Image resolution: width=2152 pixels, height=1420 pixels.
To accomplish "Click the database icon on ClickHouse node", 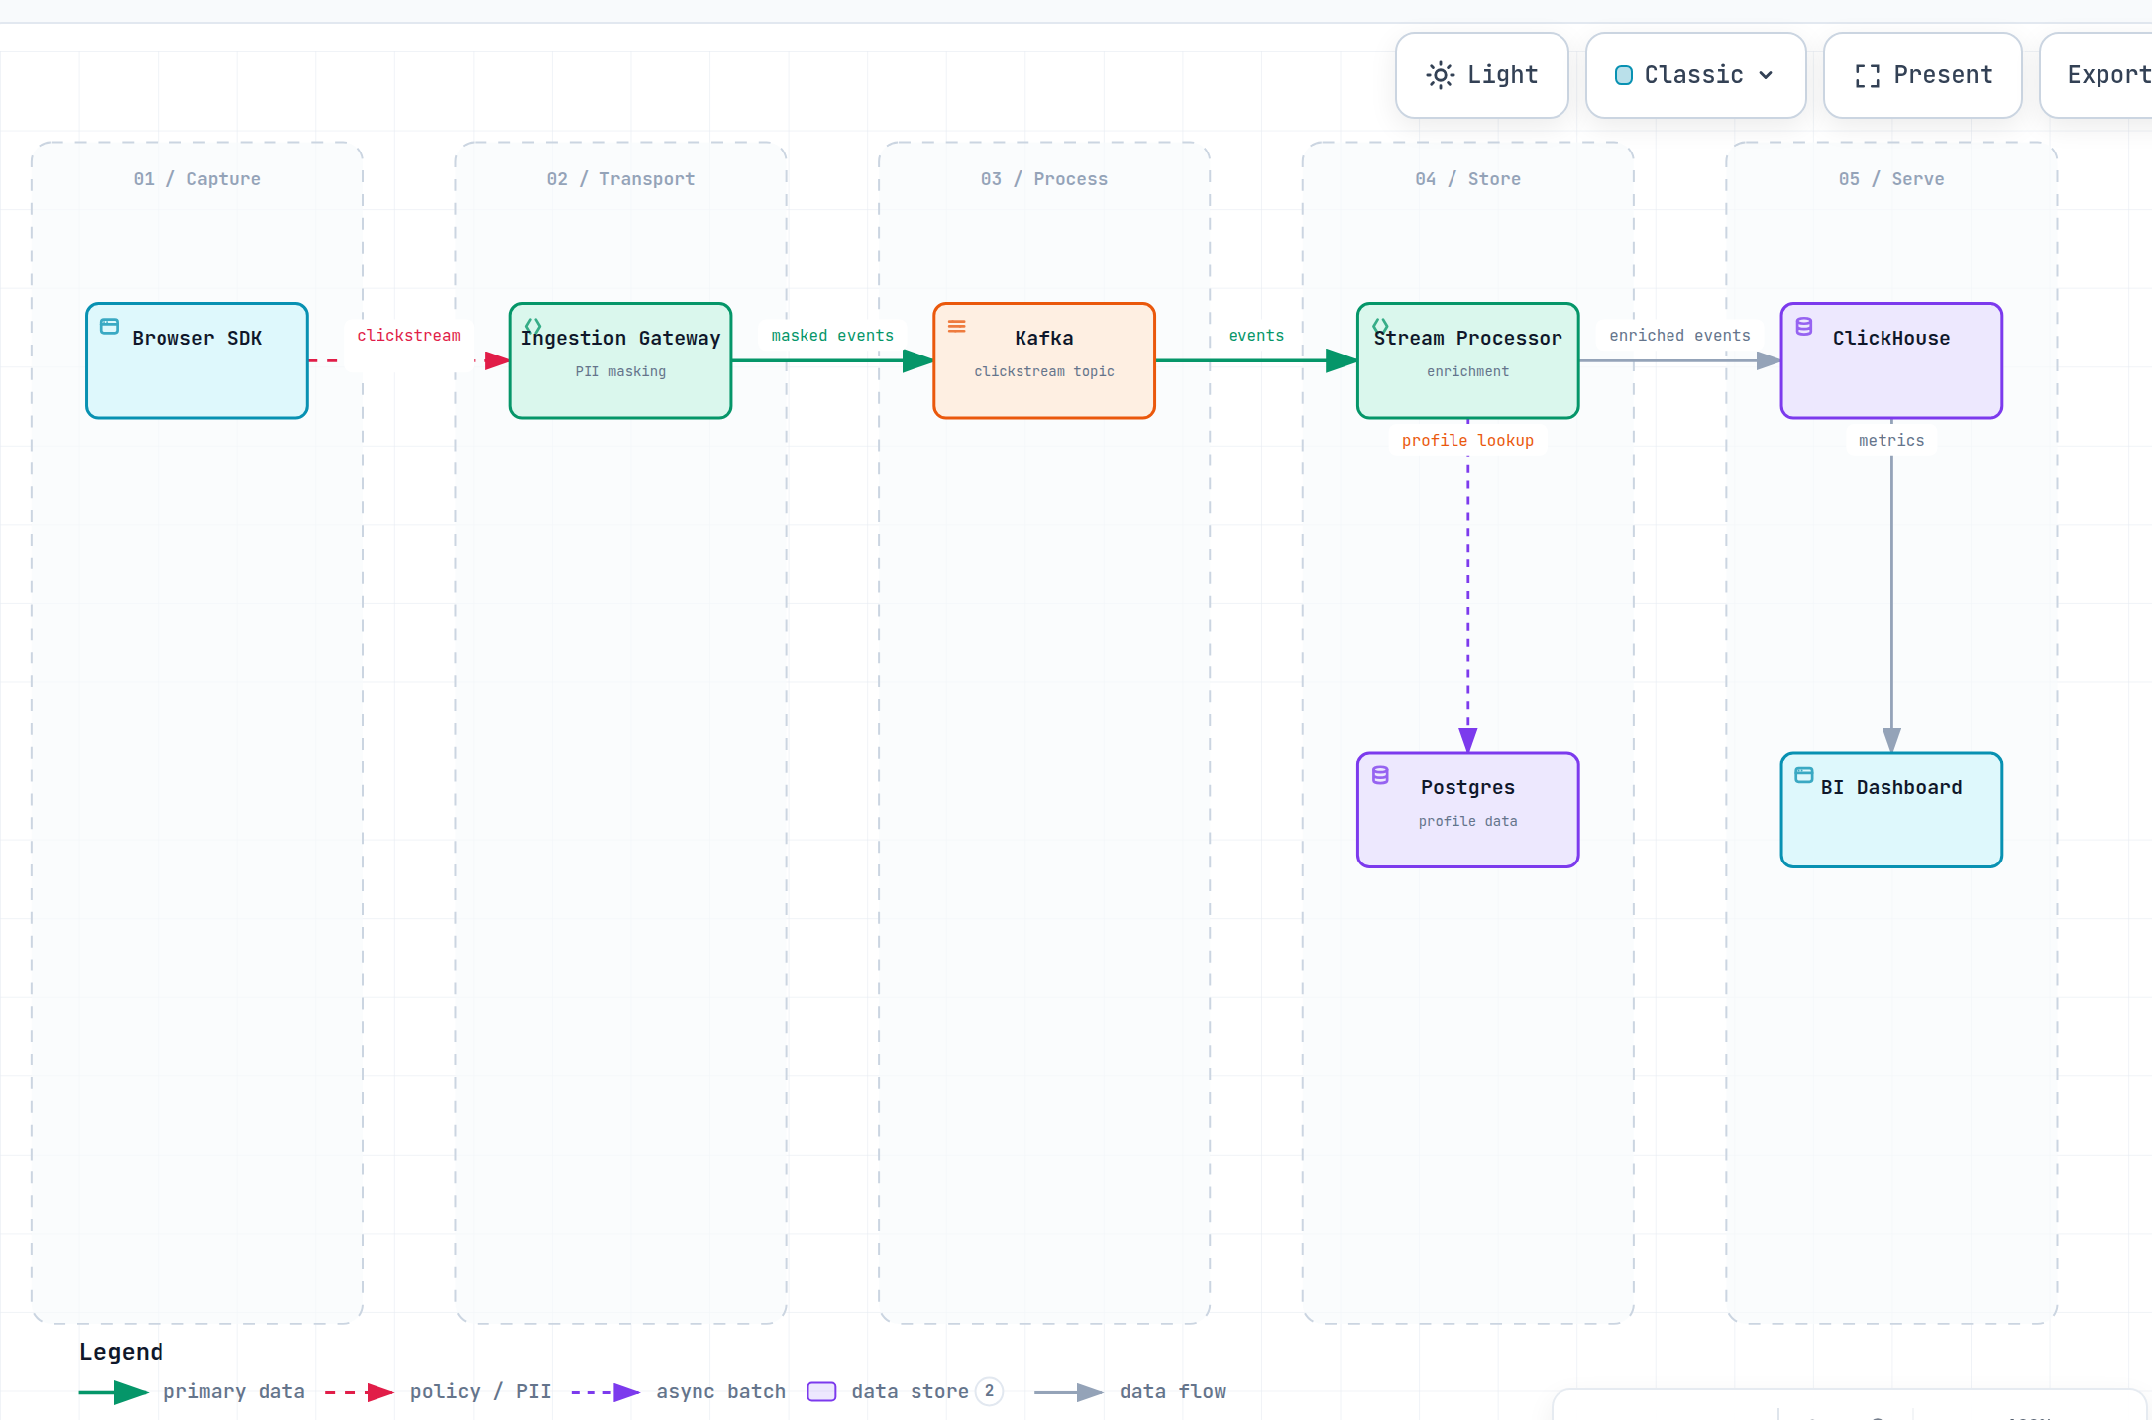I will [x=1804, y=326].
